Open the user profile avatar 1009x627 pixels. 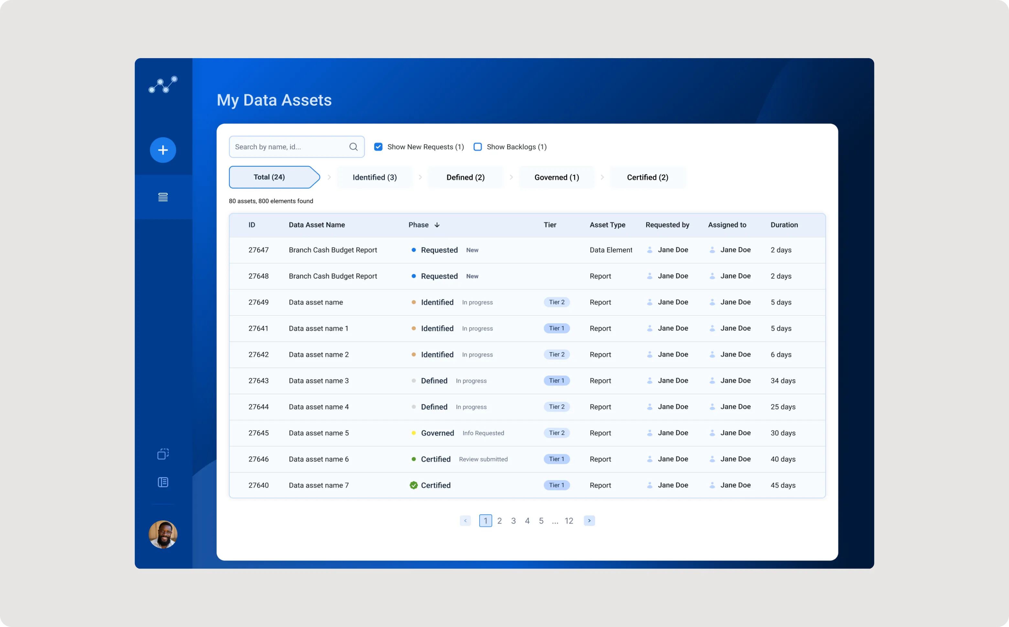163,534
